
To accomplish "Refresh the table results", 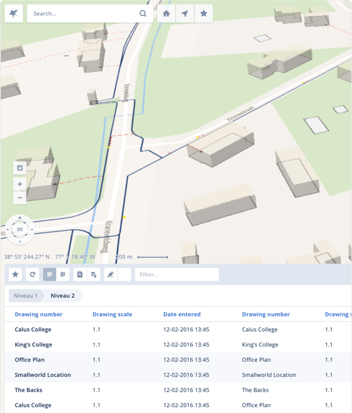I will pos(33,275).
